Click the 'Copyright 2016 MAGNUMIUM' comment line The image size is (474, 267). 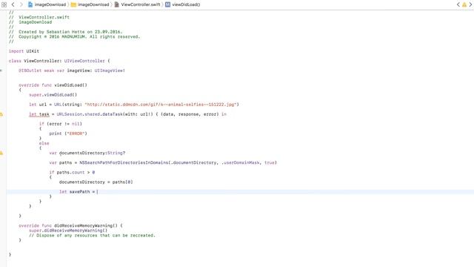pos(74,36)
